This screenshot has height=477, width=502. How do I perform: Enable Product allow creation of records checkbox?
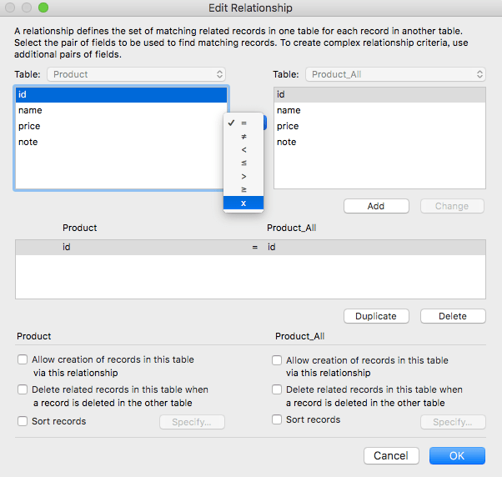tap(23, 360)
